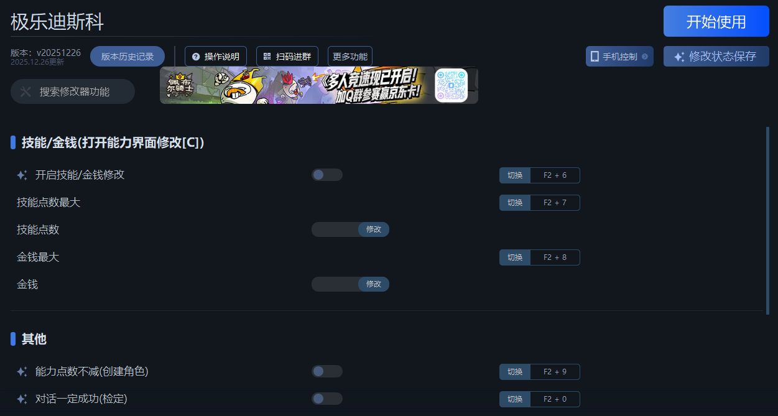Click the question mark icon beside 操作说明

pos(196,57)
